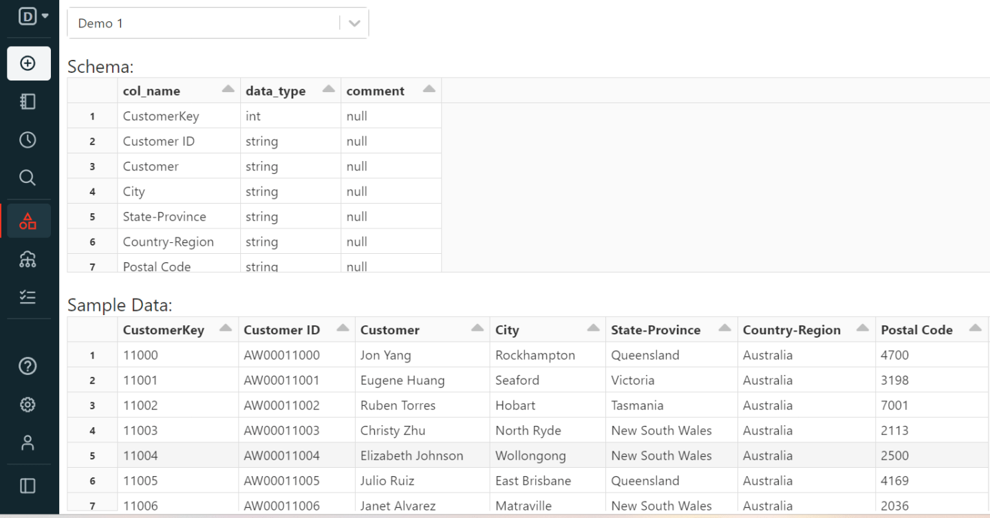Open search using the magnifier icon

pyautogui.click(x=28, y=177)
